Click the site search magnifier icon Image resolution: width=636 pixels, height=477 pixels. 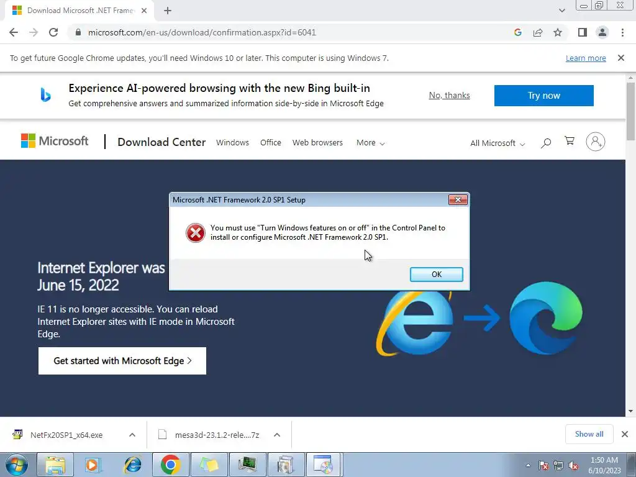click(546, 143)
